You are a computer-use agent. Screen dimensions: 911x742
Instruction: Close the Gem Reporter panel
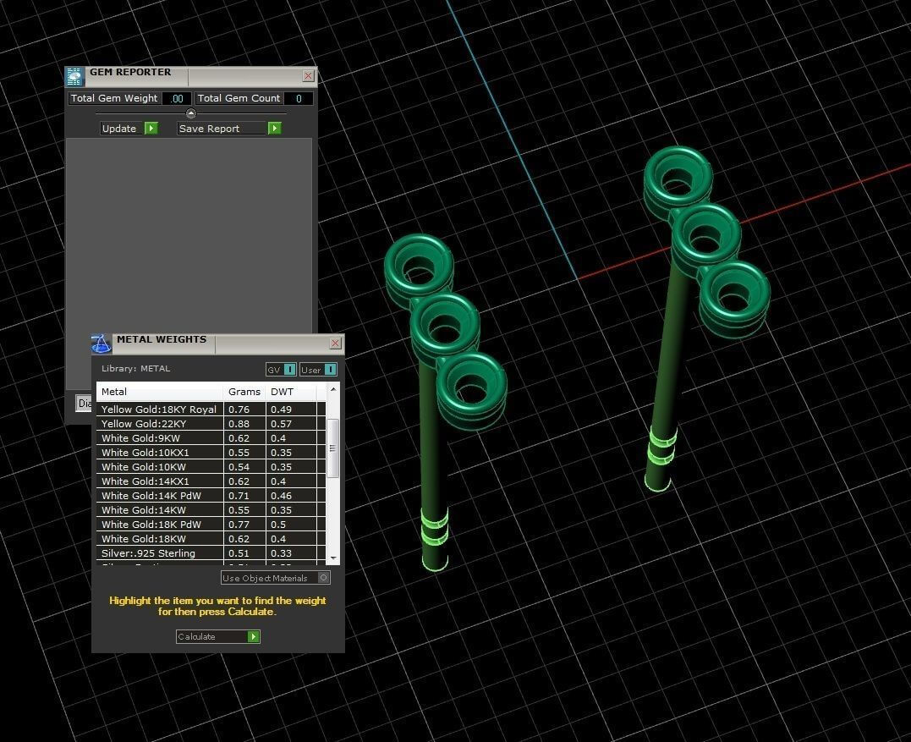308,76
